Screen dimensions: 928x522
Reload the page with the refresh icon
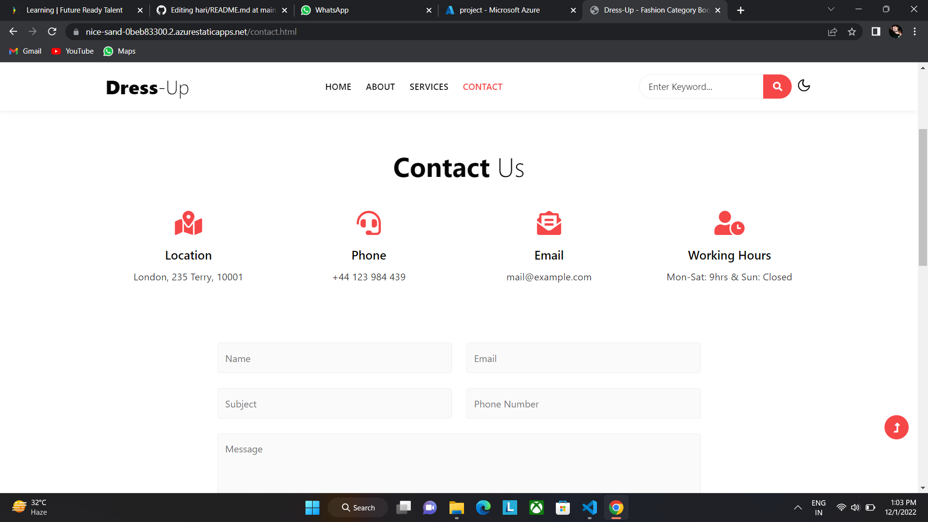pyautogui.click(x=52, y=31)
